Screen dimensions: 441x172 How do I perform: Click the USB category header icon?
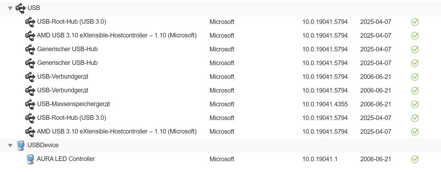[x=21, y=8]
